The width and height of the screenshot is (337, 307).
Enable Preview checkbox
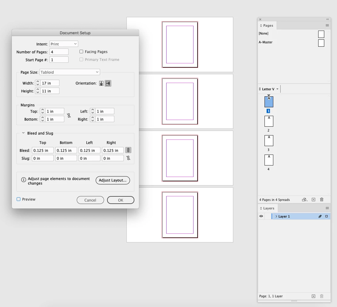(19, 199)
